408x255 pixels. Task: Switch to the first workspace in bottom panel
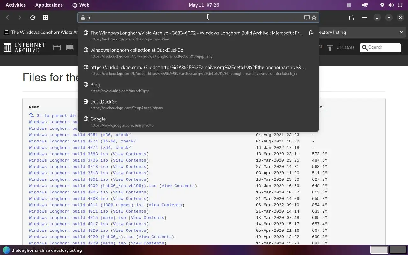point(379,250)
